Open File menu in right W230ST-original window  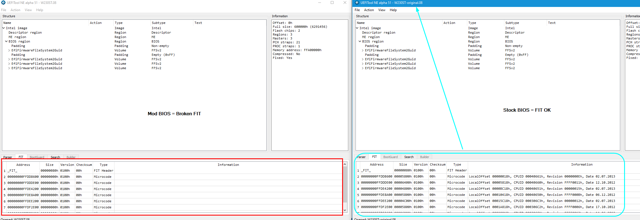point(357,10)
